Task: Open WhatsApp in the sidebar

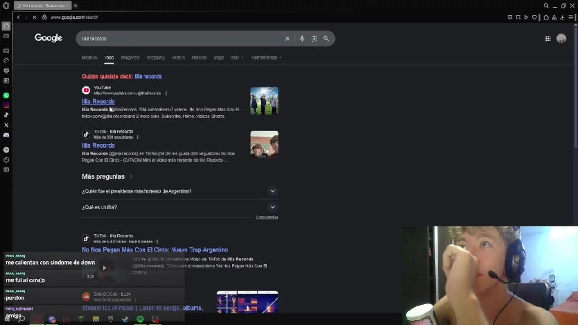Action: point(6,95)
